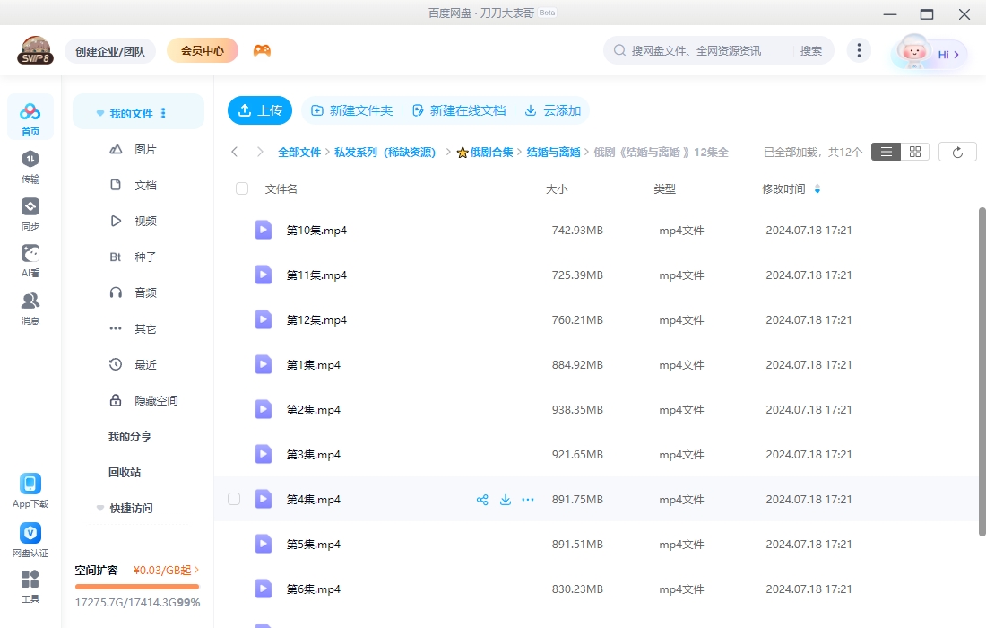This screenshot has width=986, height=628.
Task: Share 第4集.mp4 via the share icon
Action: (481, 499)
